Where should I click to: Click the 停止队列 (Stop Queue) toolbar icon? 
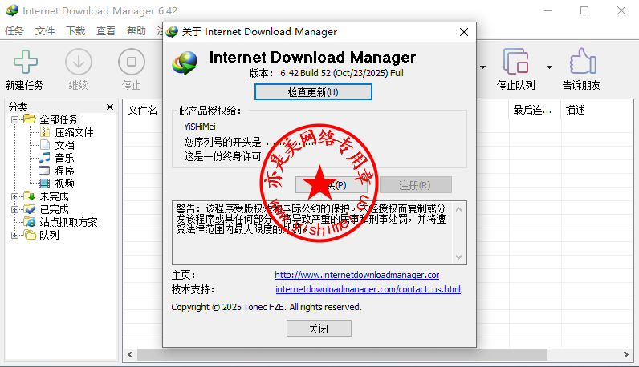[515, 63]
